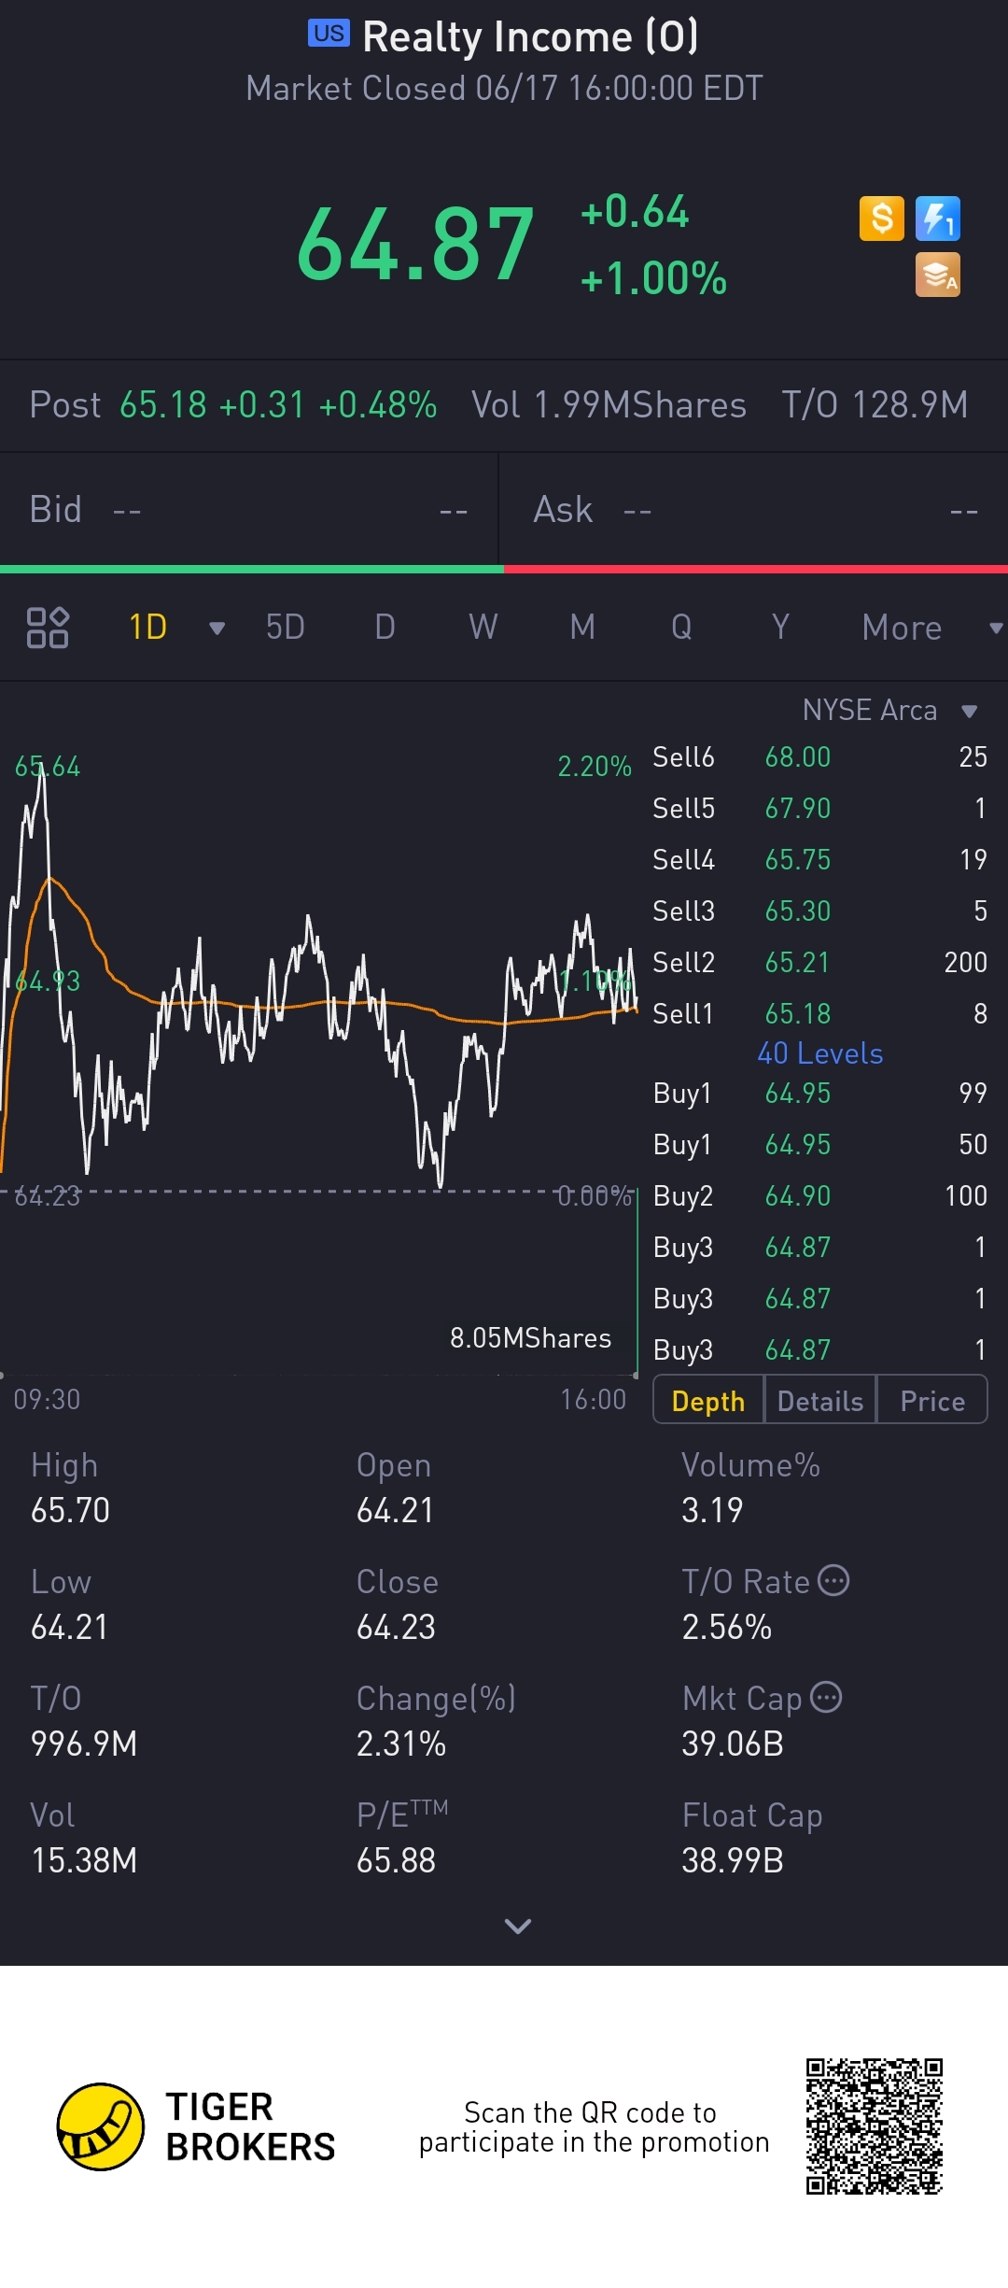Select the W weekly chart period
Image resolution: width=1008 pixels, height=2288 pixels.
point(483,628)
